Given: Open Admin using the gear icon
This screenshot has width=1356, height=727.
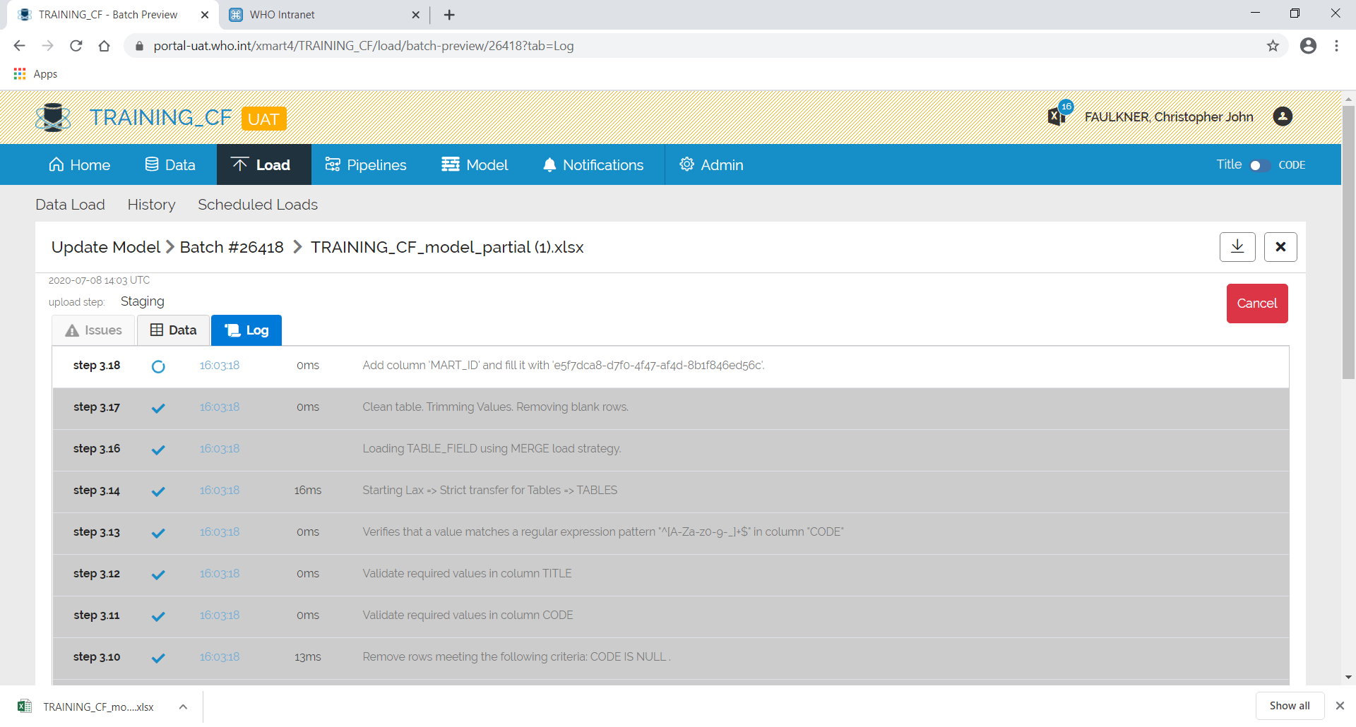Looking at the screenshot, I should [686, 164].
